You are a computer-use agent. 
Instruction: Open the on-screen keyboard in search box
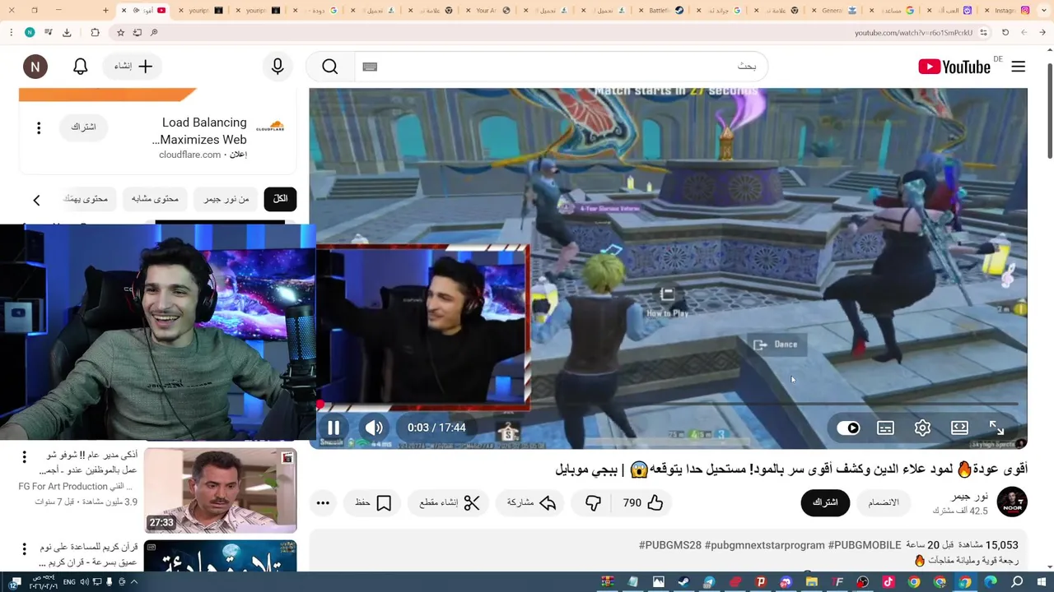370,67
